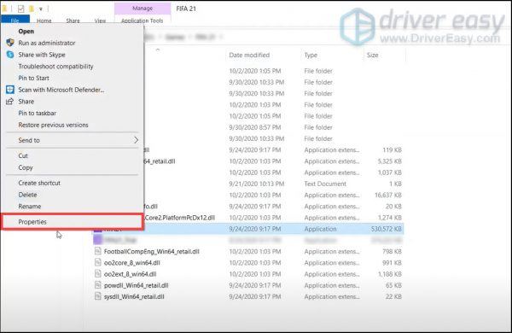
Task: Expand the Send to submenu arrow
Action: coord(136,140)
